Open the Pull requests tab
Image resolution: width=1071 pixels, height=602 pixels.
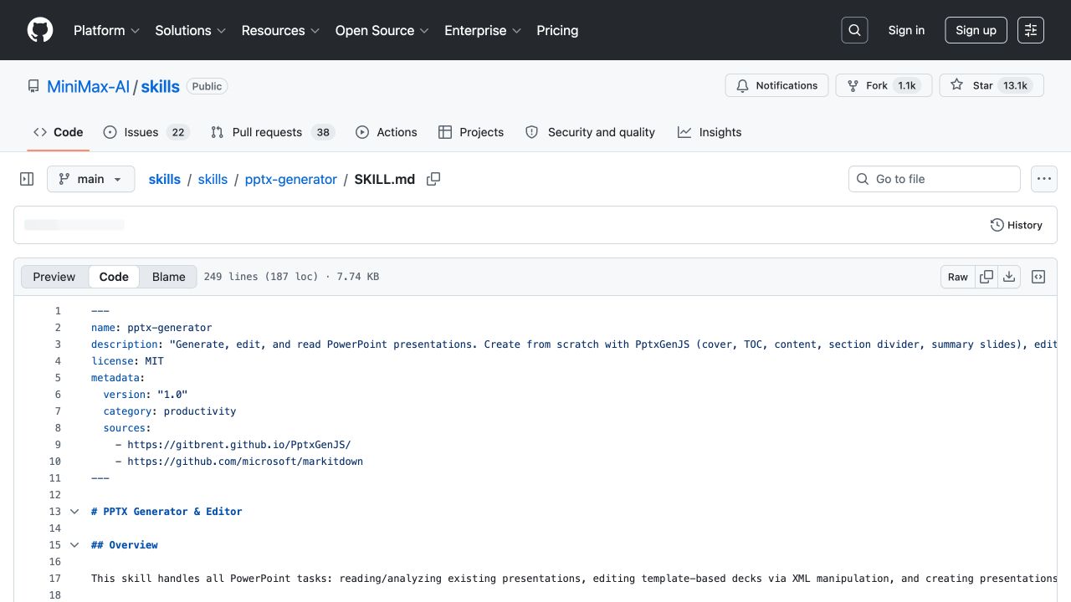click(272, 132)
